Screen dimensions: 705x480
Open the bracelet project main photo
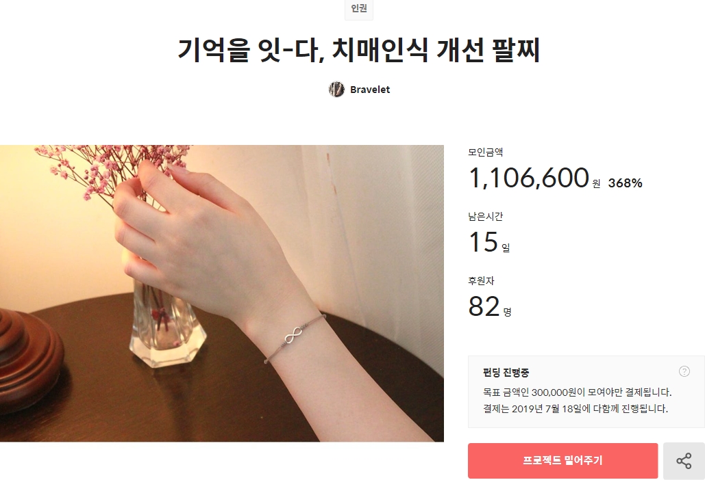click(x=222, y=293)
